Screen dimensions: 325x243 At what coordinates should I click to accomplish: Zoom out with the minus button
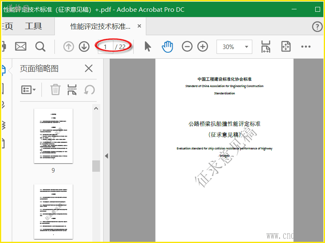[x=187, y=47]
